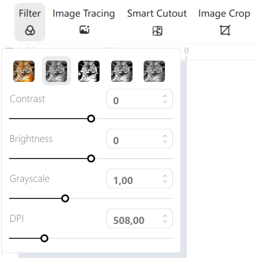257x258 pixels.
Task: Pick the last tiger filter thumbnail
Action: pos(154,71)
